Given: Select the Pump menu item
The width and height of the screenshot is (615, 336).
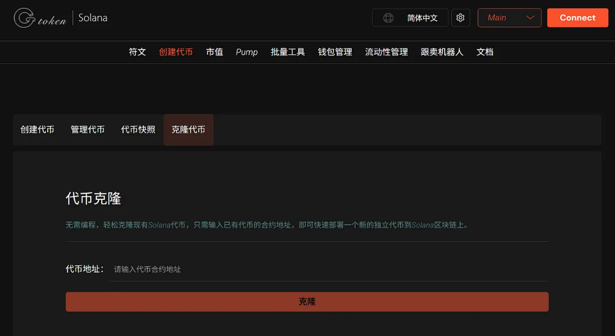Looking at the screenshot, I should [x=247, y=52].
